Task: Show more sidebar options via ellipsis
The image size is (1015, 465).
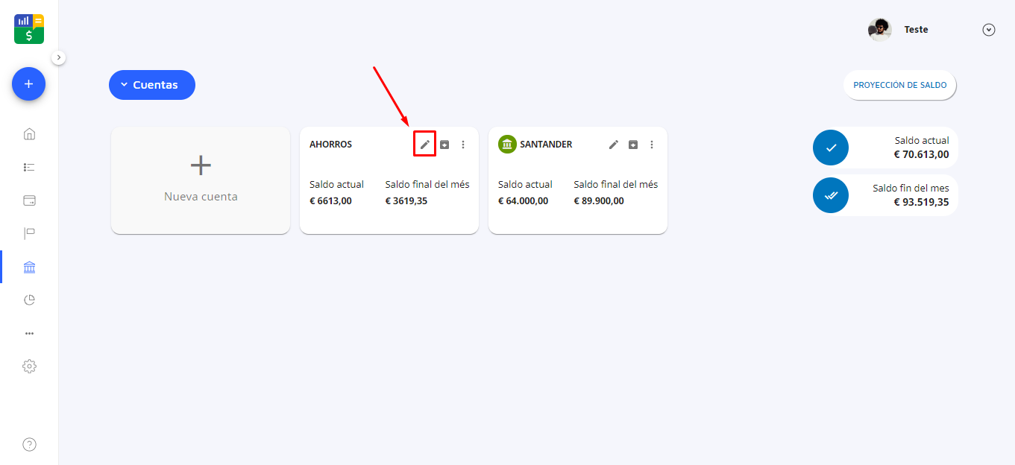Action: [x=29, y=333]
